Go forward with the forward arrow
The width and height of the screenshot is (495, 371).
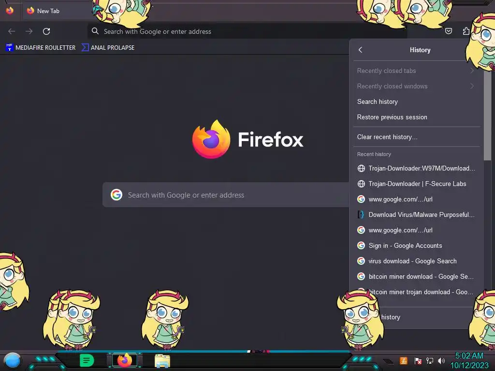point(29,31)
